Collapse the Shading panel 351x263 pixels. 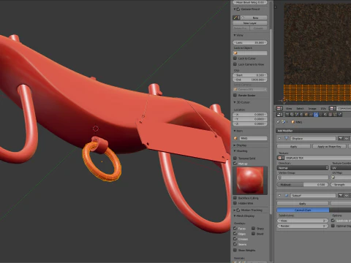coord(235,151)
